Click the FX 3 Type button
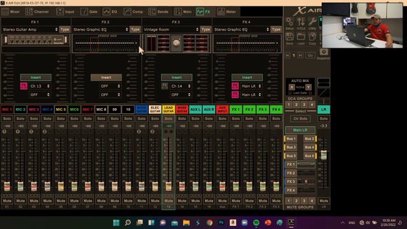Image resolution: width=407 pixels, height=229 pixels. coord(205,29)
